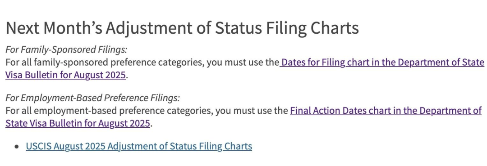
Task: Click the italic 'For Family-Sponsored Filings:' label
Action: pos(66,49)
